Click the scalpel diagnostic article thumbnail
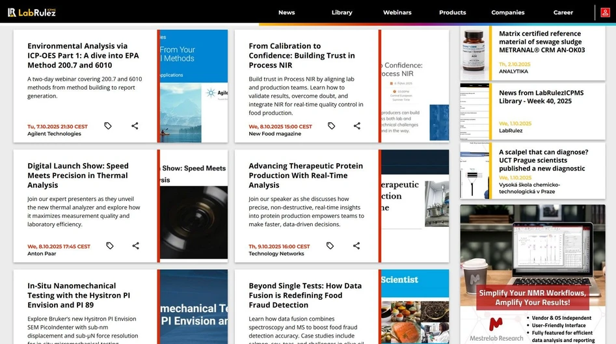616x344 pixels. click(x=474, y=170)
